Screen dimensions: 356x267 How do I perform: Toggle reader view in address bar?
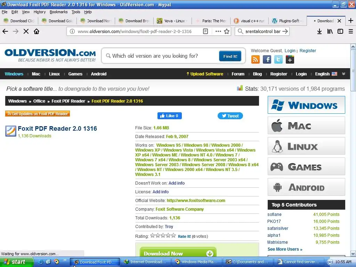pyautogui.click(x=205, y=31)
